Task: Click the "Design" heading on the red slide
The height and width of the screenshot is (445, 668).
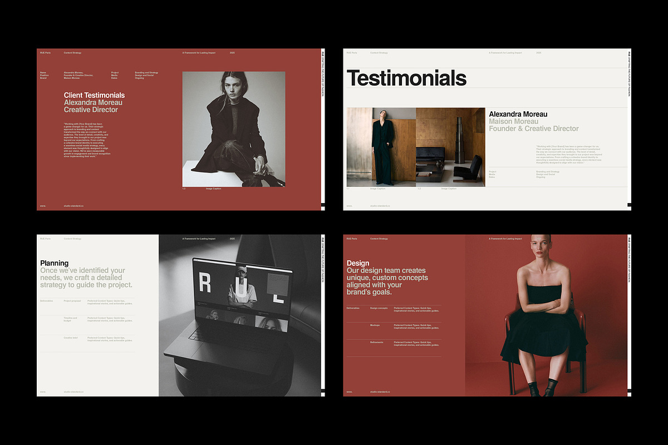Action: [x=358, y=263]
